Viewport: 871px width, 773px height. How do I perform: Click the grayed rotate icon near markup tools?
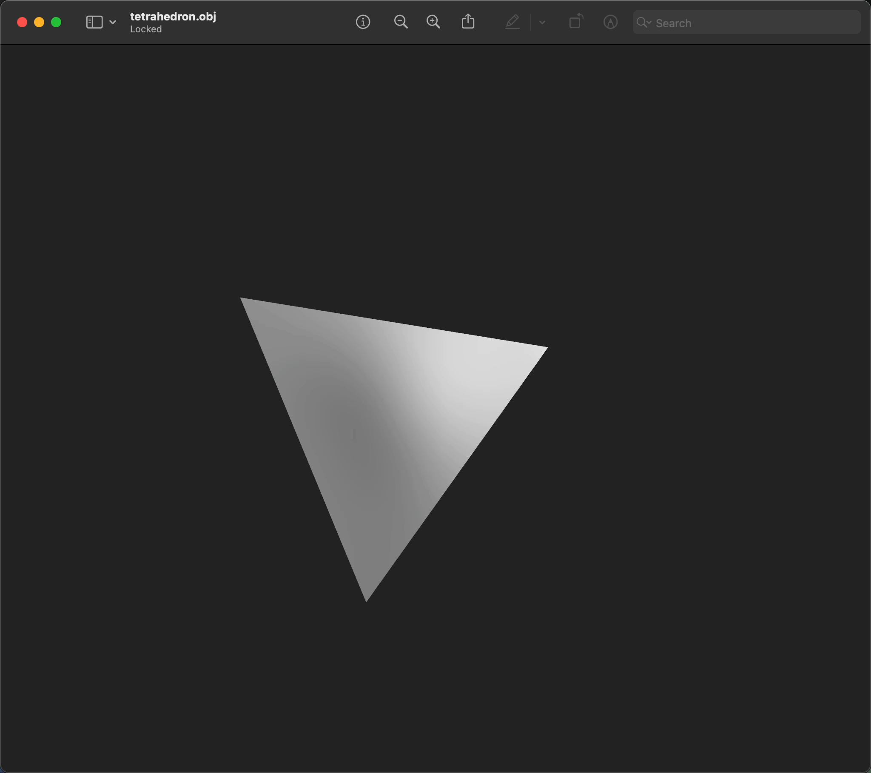(576, 22)
